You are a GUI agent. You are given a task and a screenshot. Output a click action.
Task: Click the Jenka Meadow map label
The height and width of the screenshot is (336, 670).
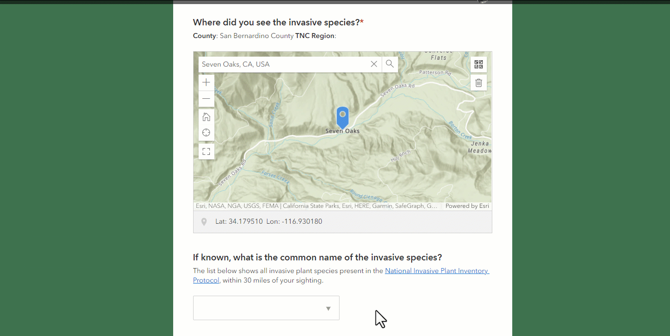480,147
